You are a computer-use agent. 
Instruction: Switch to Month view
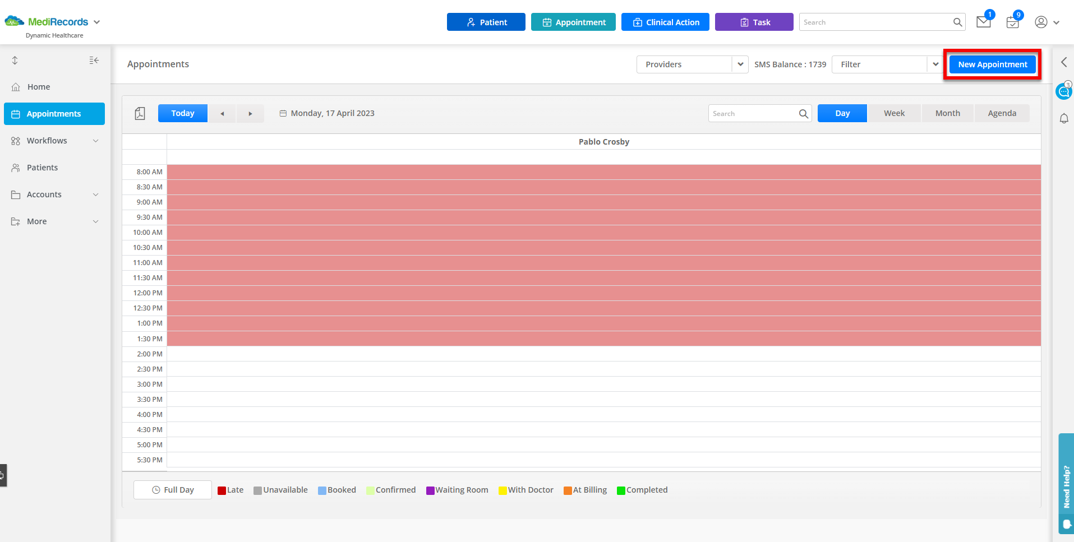948,113
